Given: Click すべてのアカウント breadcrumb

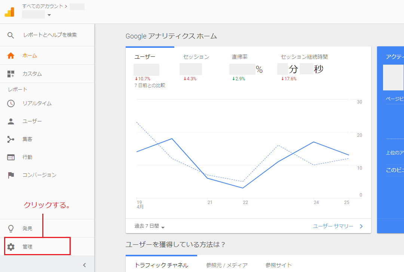Looking at the screenshot, I should tap(43, 6).
